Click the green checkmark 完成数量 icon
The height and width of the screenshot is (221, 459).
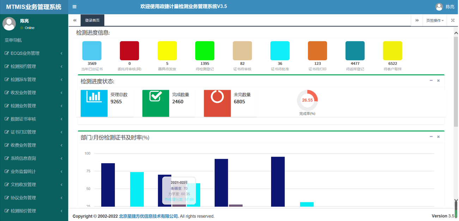[155, 103]
